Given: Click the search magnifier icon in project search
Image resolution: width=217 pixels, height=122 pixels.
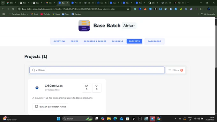Looking at the screenshot, I should pos(34,70).
